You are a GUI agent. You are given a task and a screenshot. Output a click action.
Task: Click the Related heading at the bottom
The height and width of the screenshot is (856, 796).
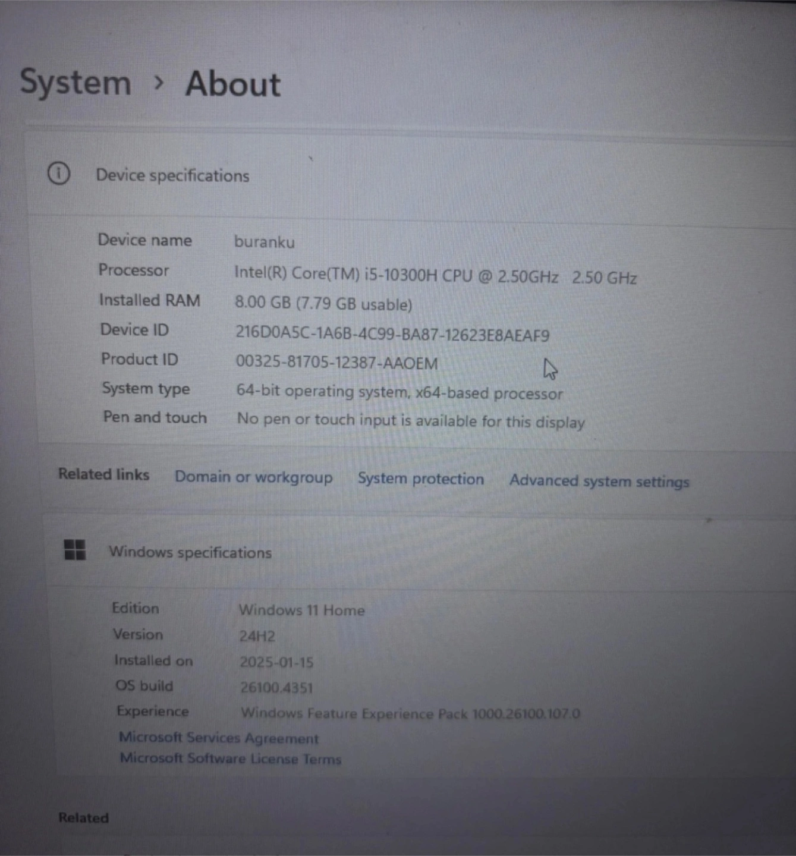(x=84, y=818)
